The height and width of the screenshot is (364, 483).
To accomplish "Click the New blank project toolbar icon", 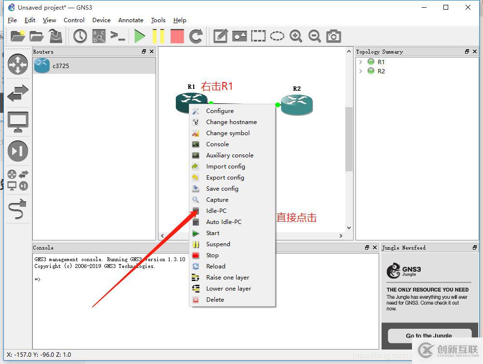I will pyautogui.click(x=17, y=36).
